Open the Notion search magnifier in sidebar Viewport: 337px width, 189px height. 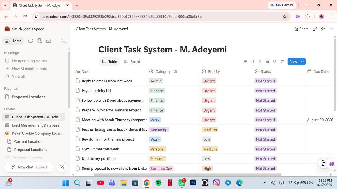(x=64, y=41)
